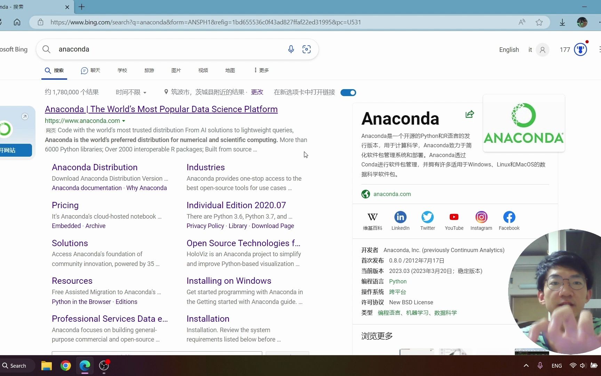
Task: Open a new browser tab
Action: click(x=82, y=7)
